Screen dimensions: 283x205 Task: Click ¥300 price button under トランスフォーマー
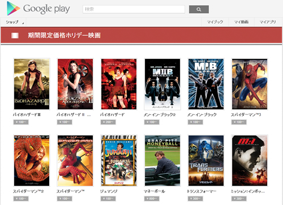pos(195,199)
